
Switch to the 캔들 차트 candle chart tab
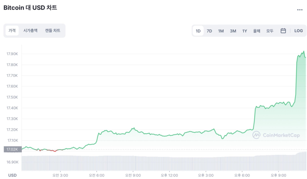click(x=52, y=31)
